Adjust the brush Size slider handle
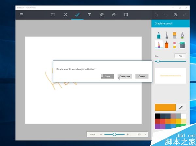Image resolution: width=196 pixels, height=146 pixels. pos(158,61)
